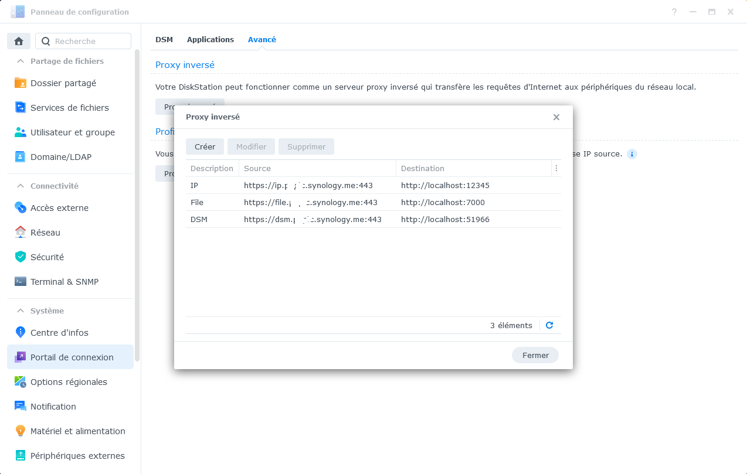Image resolution: width=747 pixels, height=474 pixels.
Task: Sort by Description column header
Action: (x=212, y=168)
